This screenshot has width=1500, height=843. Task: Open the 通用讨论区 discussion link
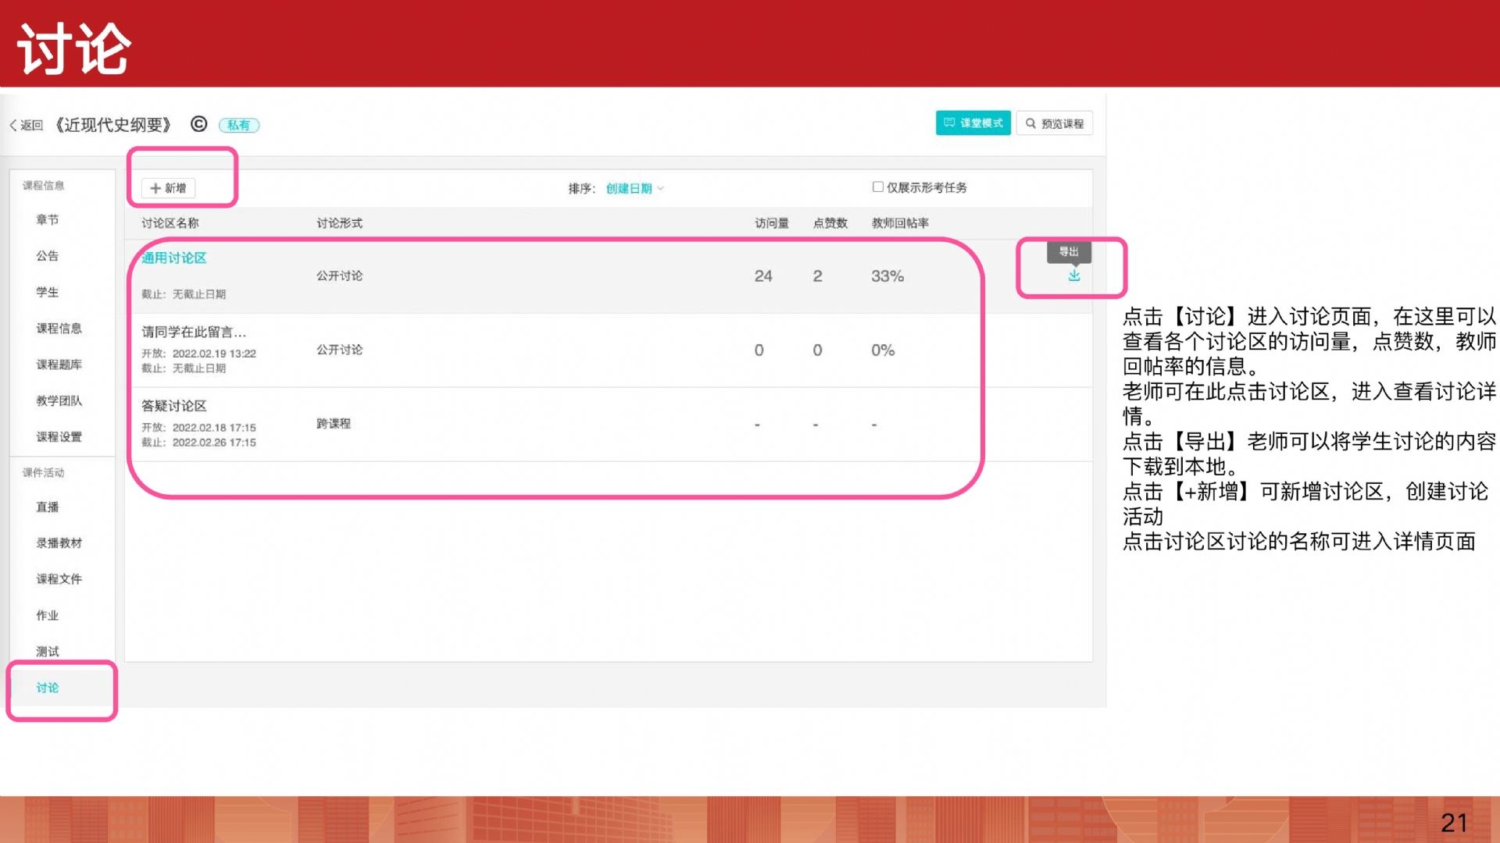[173, 258]
